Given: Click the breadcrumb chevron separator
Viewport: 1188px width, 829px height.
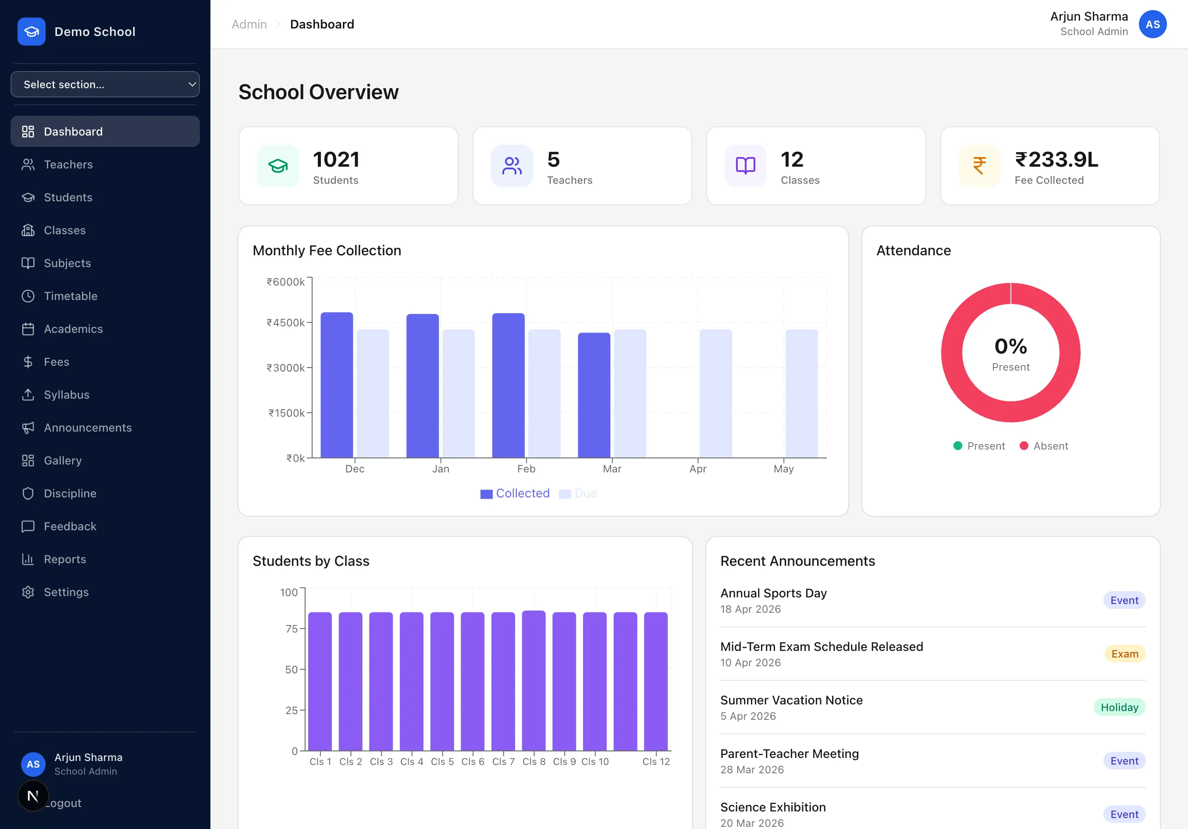Looking at the screenshot, I should pyautogui.click(x=278, y=24).
